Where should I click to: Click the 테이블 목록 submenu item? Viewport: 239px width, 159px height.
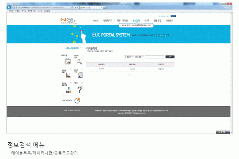pyautogui.click(x=126, y=25)
